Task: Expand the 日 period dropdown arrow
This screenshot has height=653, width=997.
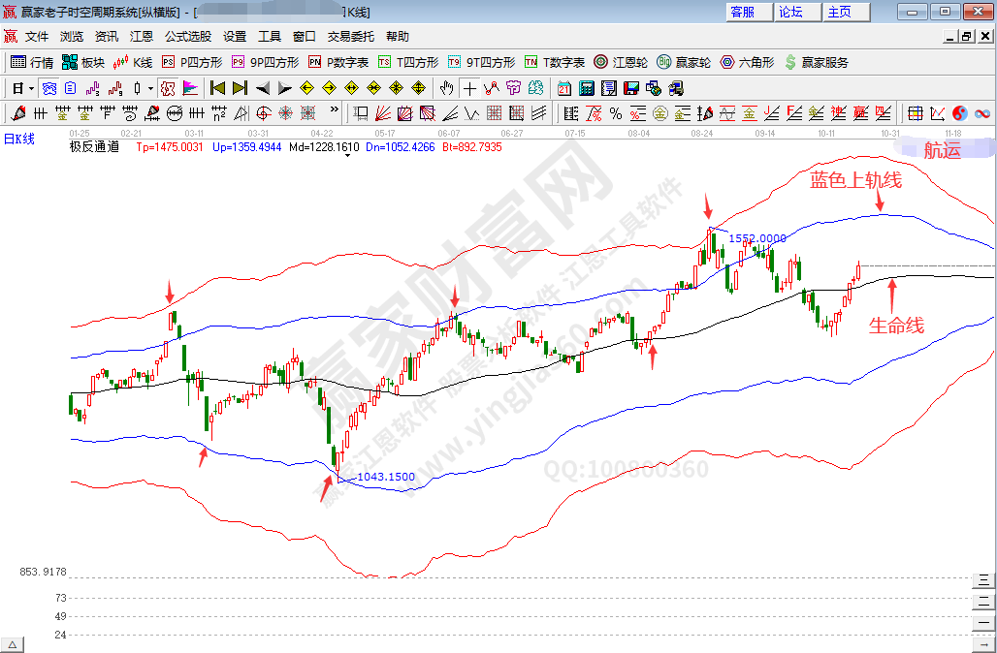Action: click(x=31, y=88)
